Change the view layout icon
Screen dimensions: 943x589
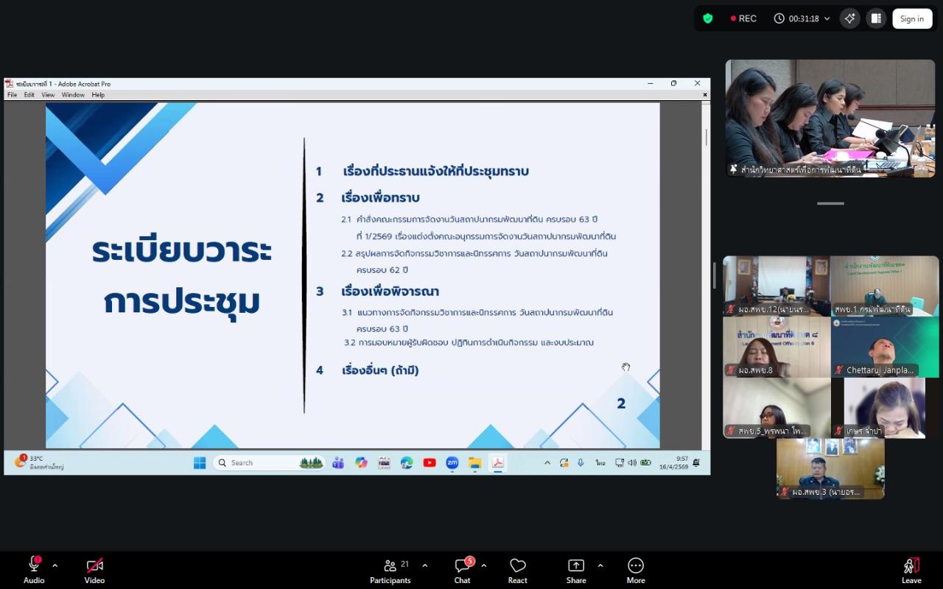pyautogui.click(x=876, y=18)
